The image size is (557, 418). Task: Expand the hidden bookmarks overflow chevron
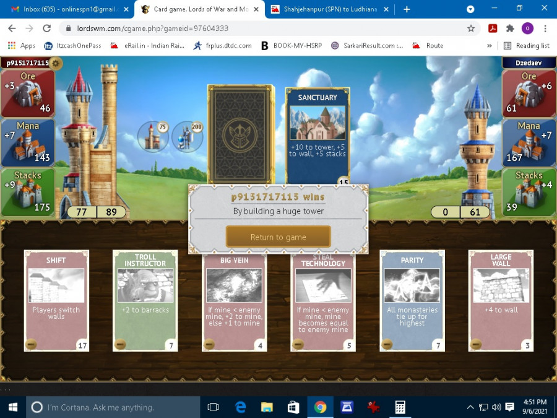pos(490,45)
